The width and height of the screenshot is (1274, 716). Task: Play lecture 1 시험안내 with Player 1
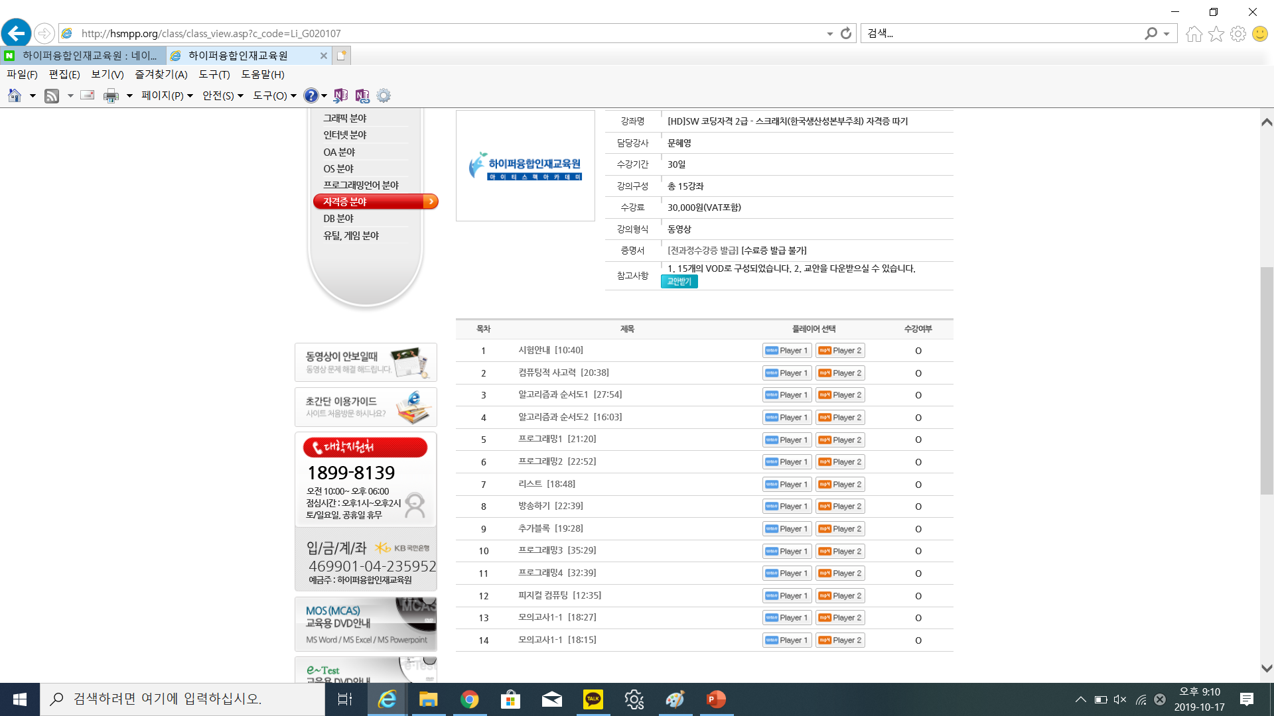tap(787, 351)
